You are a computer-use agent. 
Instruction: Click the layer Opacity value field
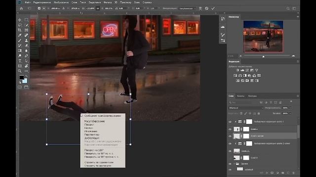click(285, 108)
